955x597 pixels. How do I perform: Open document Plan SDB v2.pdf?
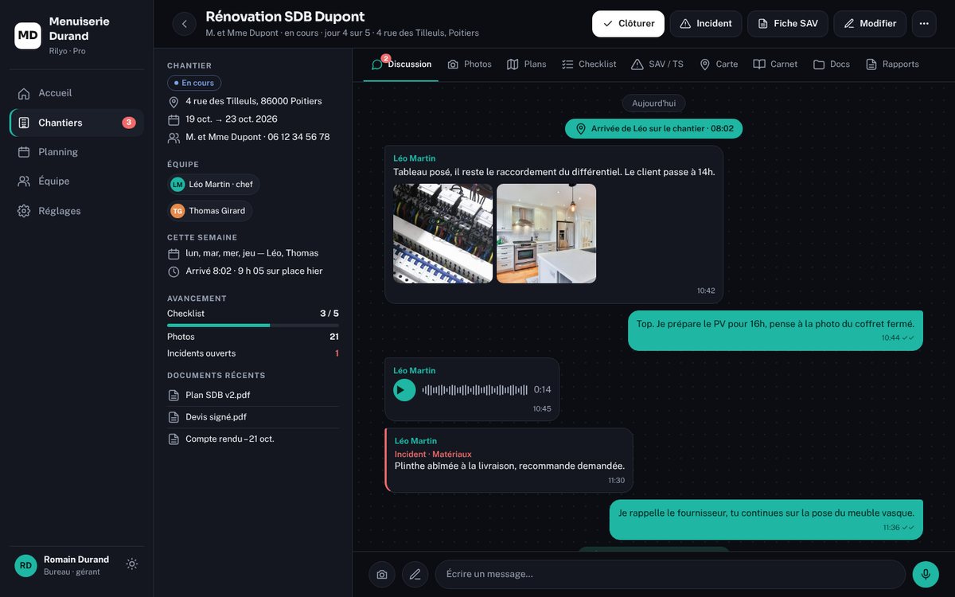[x=253, y=395]
